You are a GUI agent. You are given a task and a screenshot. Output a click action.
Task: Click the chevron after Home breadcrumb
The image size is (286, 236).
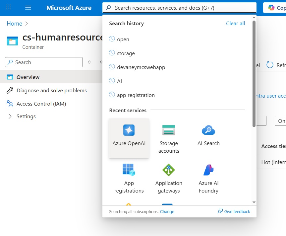click(x=27, y=24)
